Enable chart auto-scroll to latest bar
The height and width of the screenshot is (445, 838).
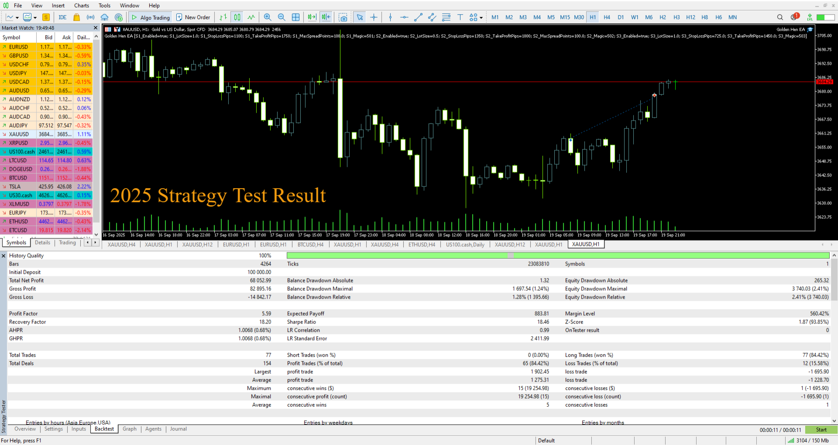point(312,17)
